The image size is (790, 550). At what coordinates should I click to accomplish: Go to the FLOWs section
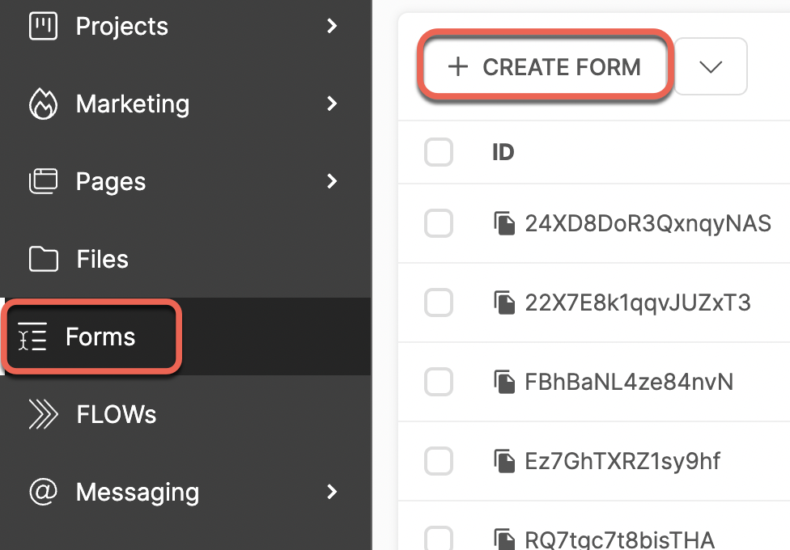point(185,414)
